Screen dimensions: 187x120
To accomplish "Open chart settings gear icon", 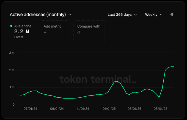I will (x=172, y=15).
